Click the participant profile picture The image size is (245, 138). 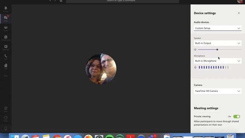pos(101,69)
